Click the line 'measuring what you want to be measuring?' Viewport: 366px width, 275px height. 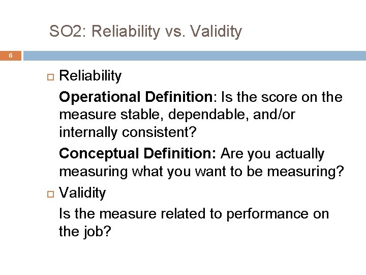(x=201, y=172)
